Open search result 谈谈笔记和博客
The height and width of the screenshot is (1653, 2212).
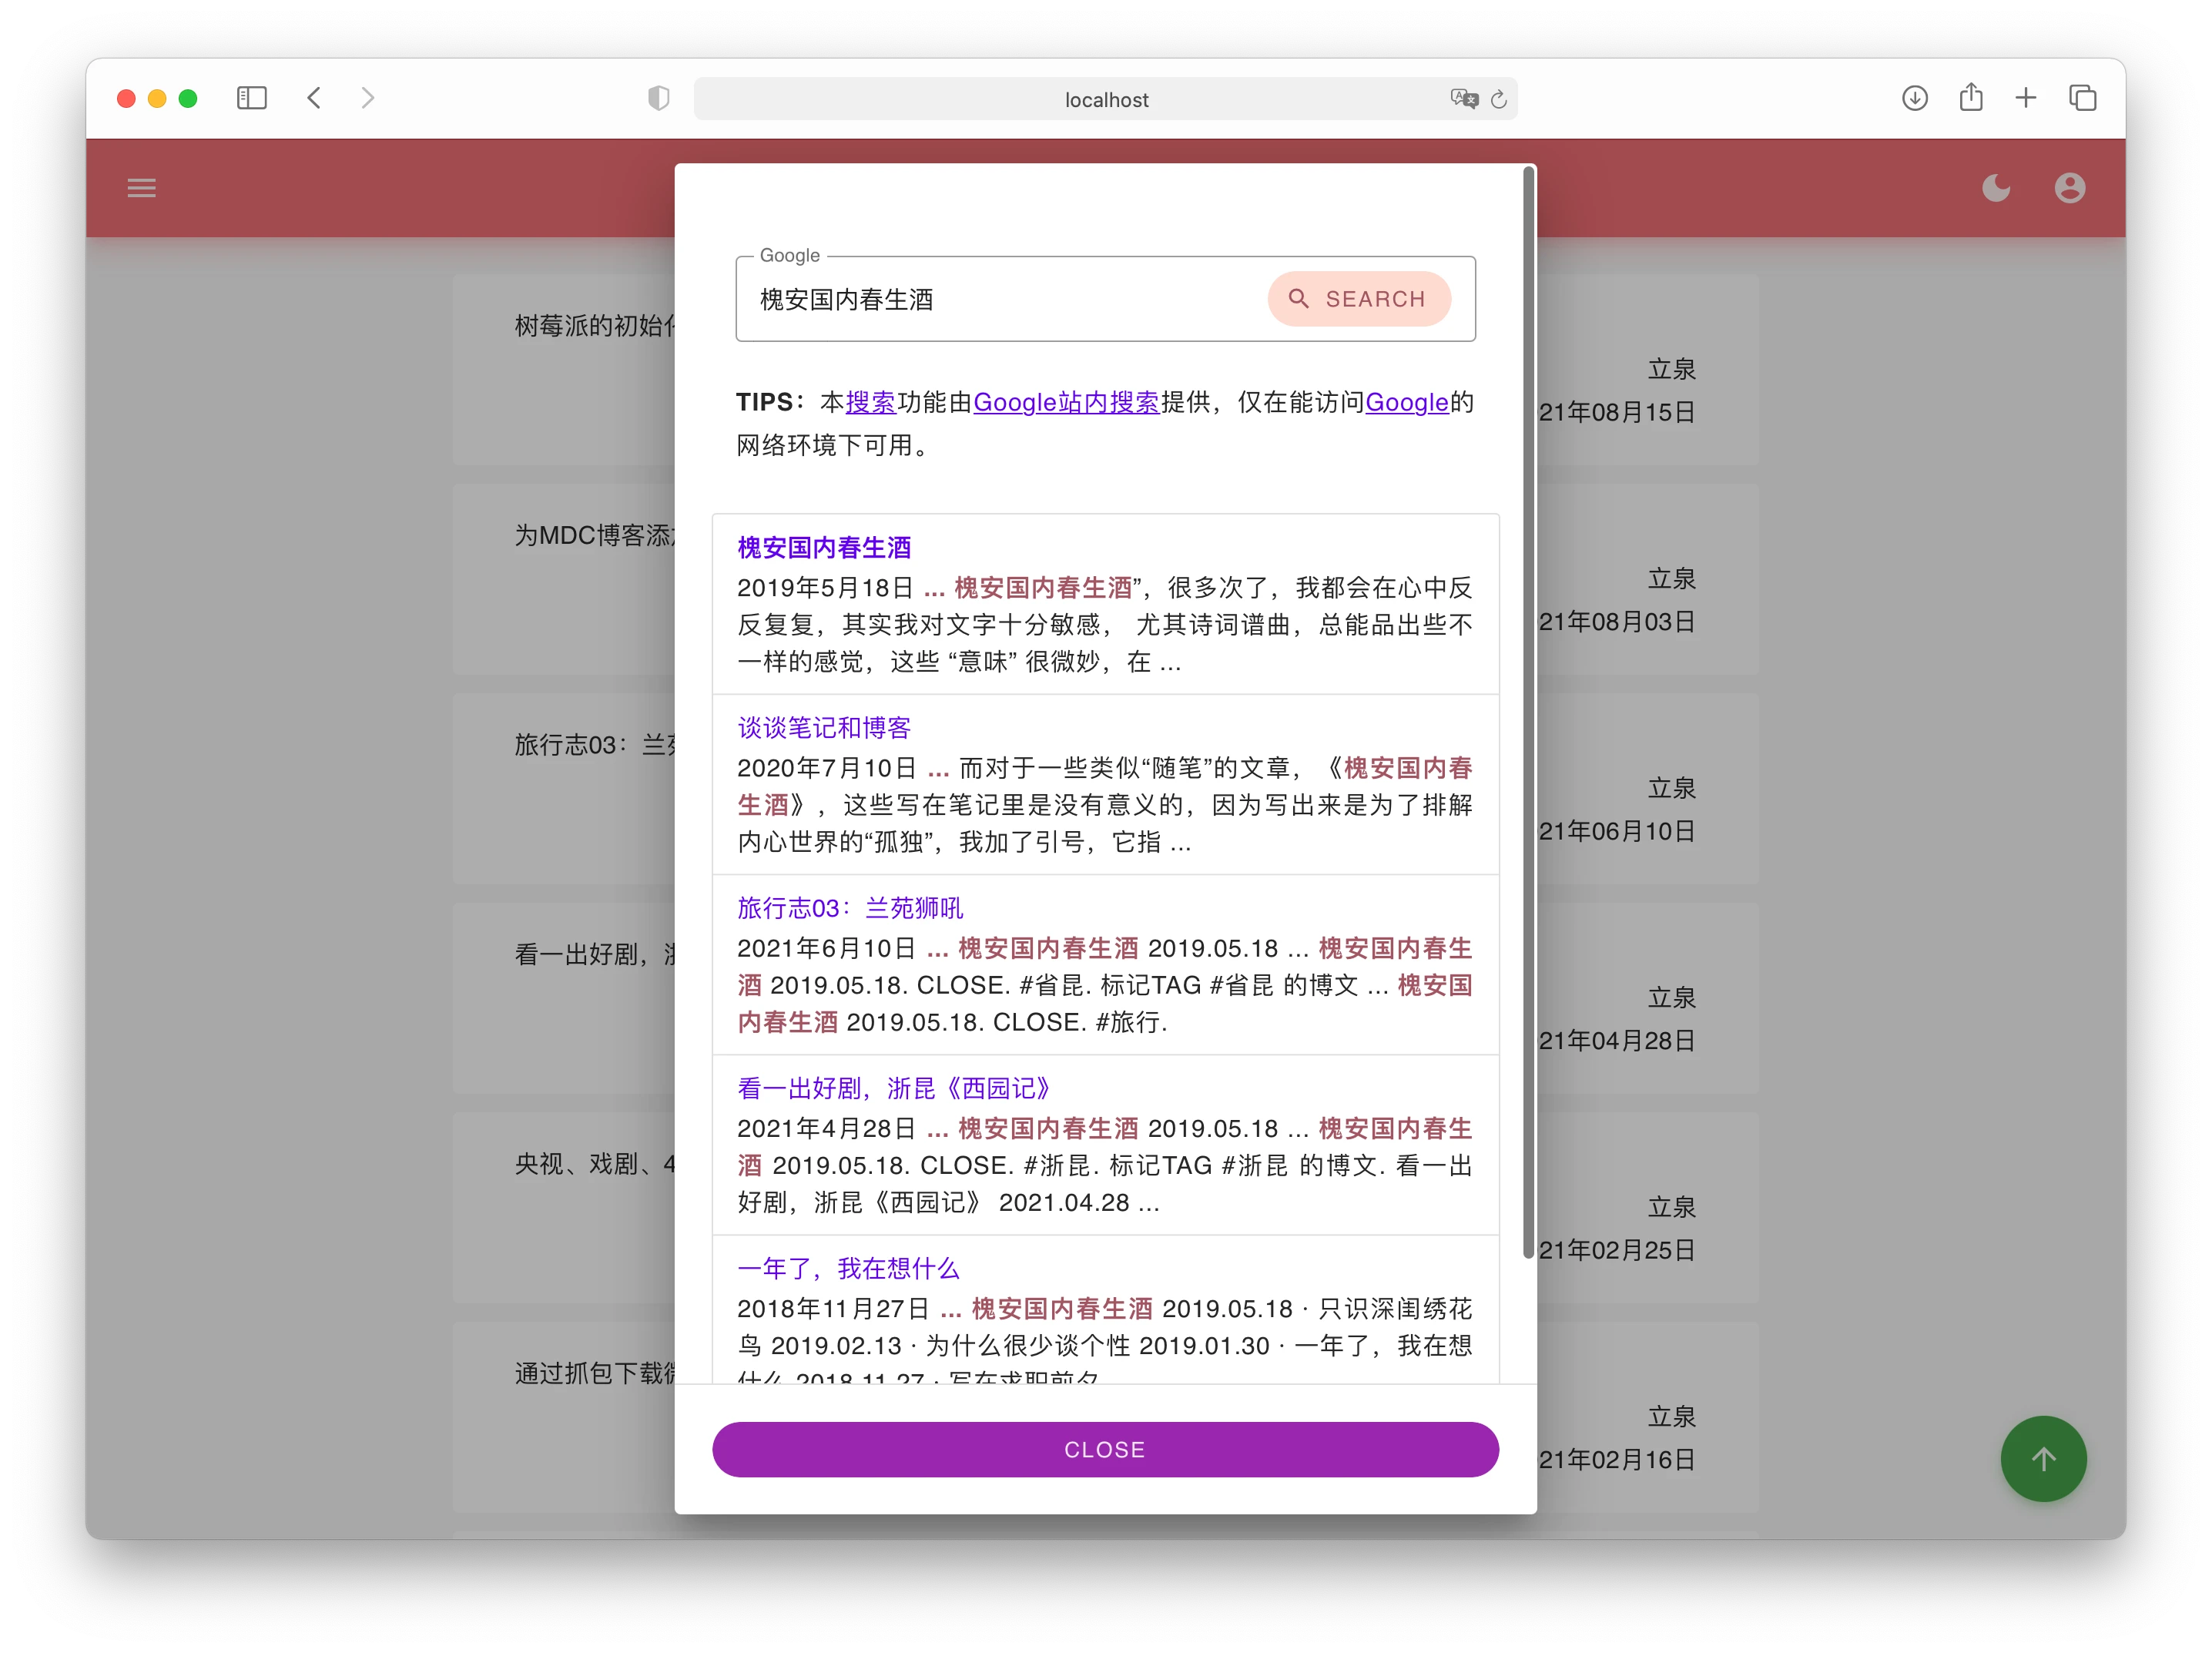(823, 728)
